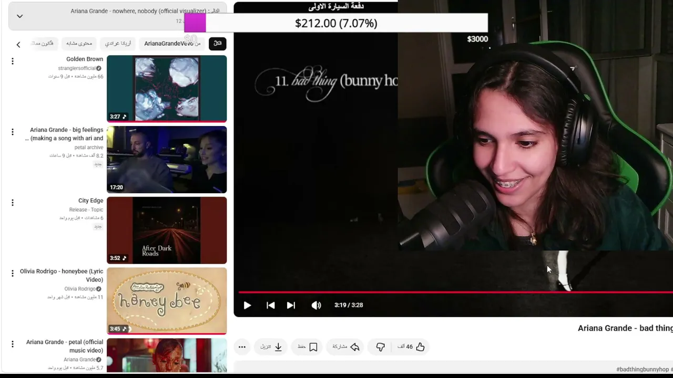This screenshot has height=378, width=673.
Task: Like the video with the thumbs-up icon
Action: 420,346
